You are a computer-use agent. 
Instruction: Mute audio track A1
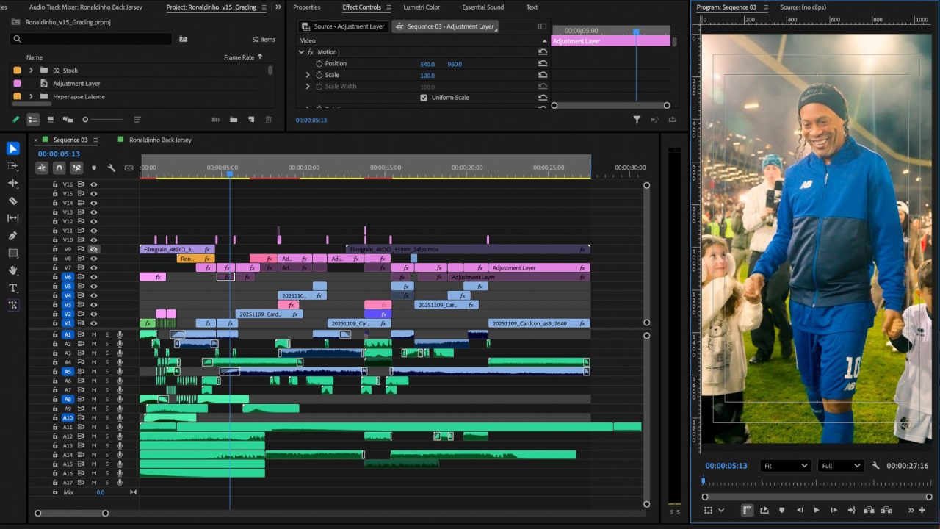point(94,334)
